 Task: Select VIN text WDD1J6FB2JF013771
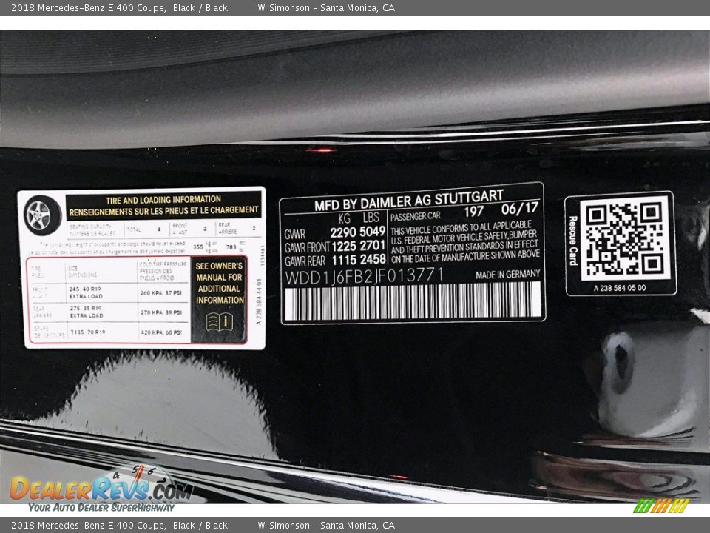pos(364,275)
